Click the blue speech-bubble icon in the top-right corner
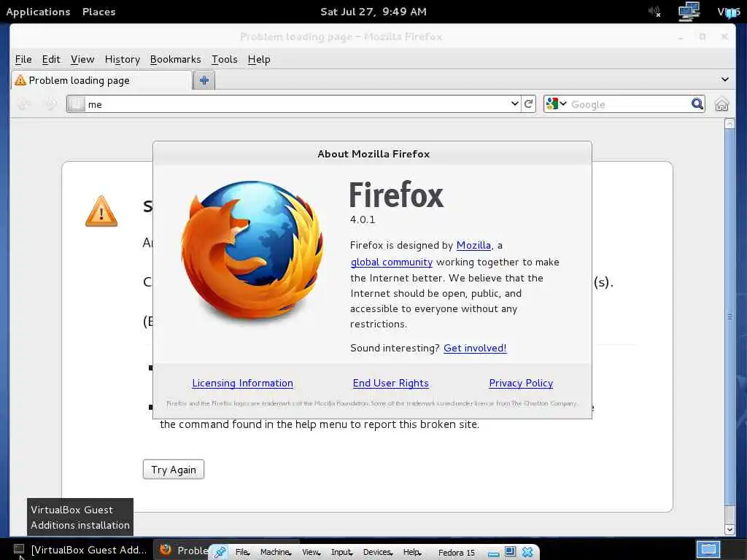 pos(732,12)
